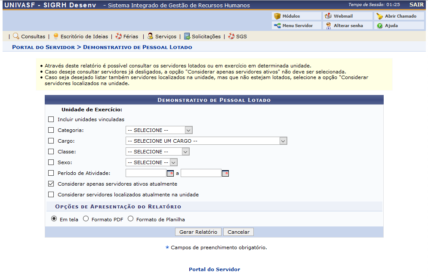Uncheck Considerar apenas servidores ativos atualmente
428x278 pixels.
click(51, 184)
